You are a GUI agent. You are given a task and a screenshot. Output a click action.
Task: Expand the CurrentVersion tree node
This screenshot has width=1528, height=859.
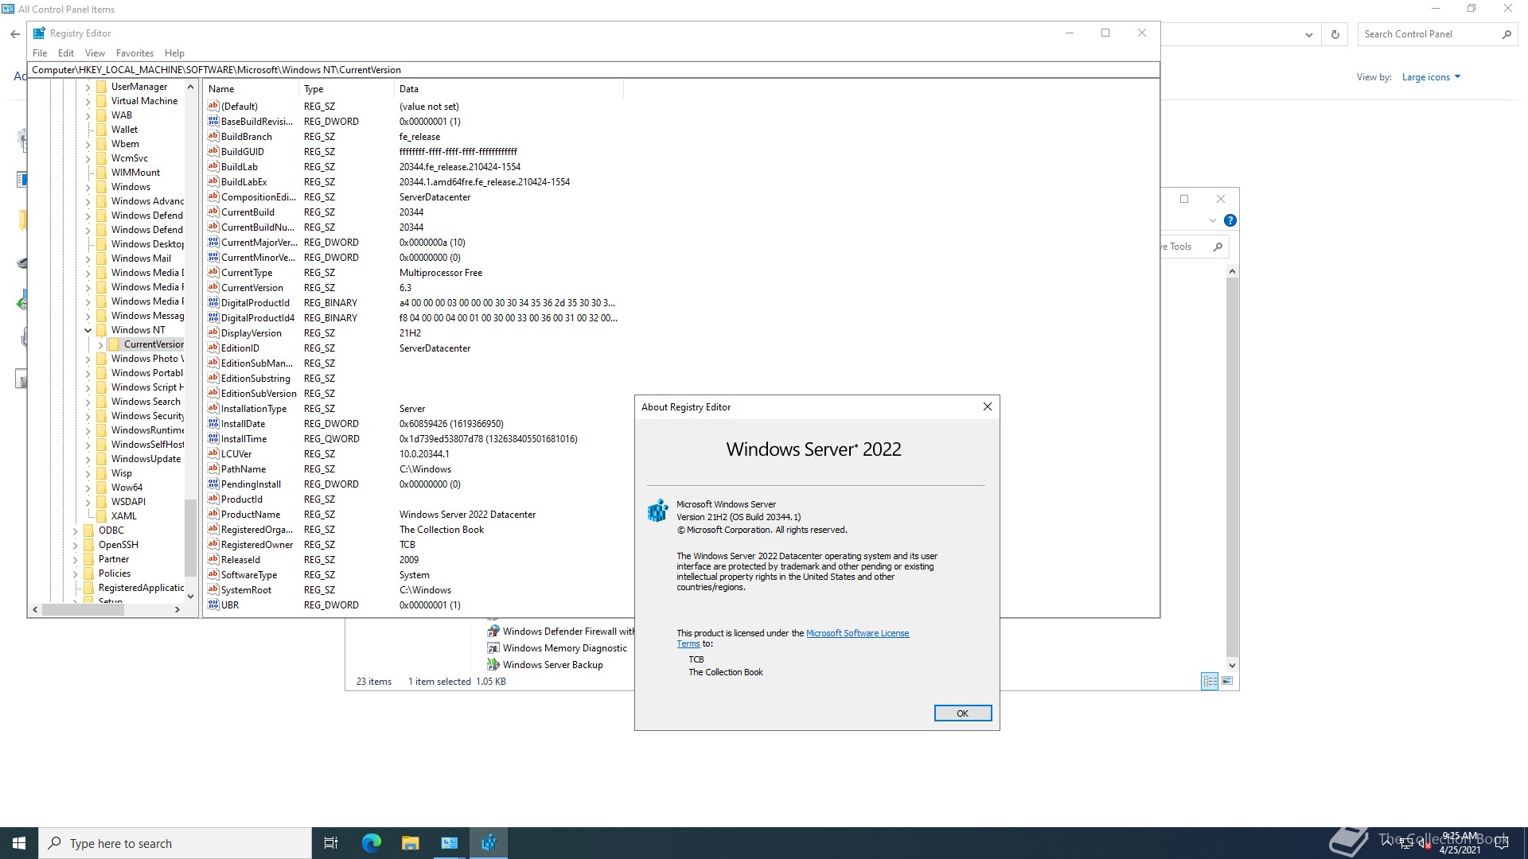tap(100, 344)
